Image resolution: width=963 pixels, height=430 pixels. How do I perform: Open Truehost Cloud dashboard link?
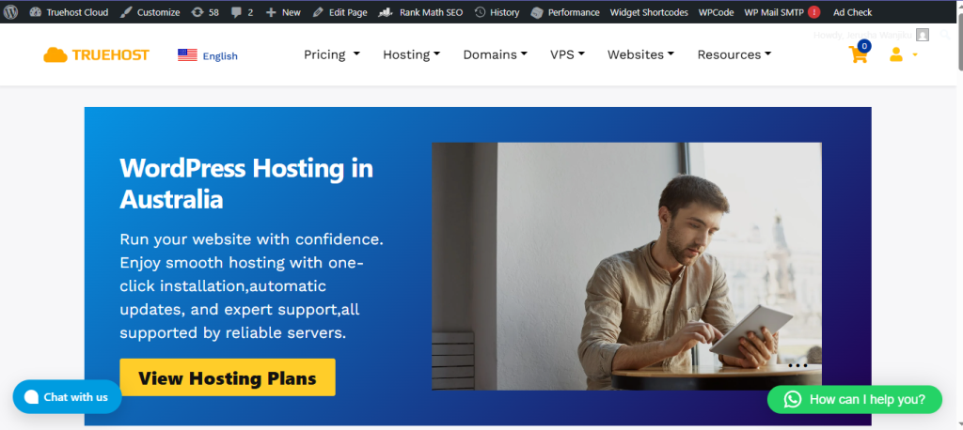(x=69, y=11)
